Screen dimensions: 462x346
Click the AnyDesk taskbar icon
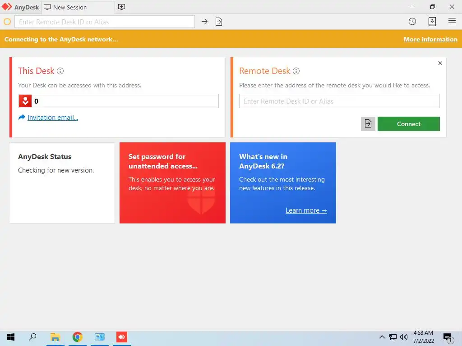pyautogui.click(x=122, y=337)
